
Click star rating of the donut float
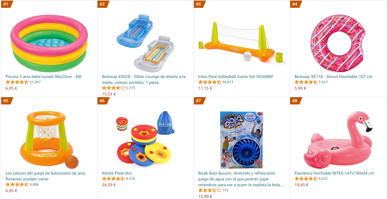306,82
